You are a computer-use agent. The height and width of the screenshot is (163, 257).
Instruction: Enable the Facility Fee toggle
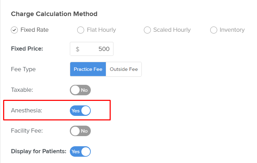click(80, 131)
